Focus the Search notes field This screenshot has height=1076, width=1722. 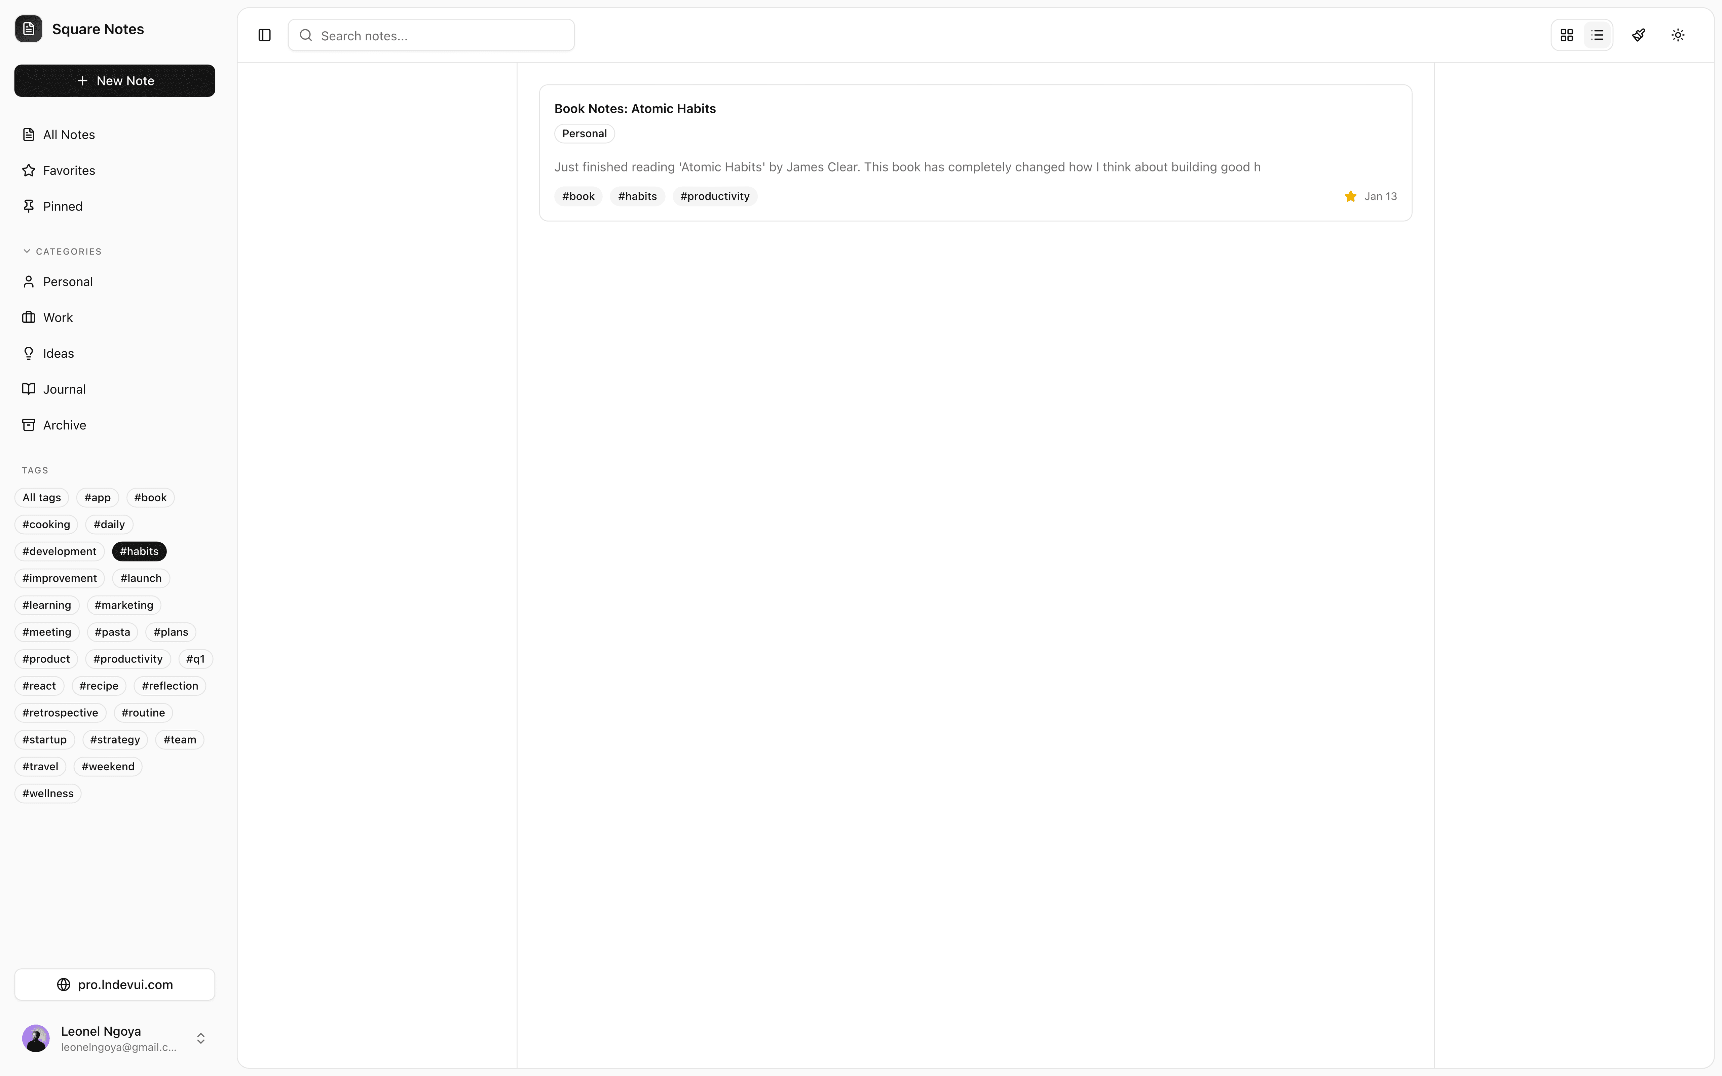pyautogui.click(x=431, y=35)
